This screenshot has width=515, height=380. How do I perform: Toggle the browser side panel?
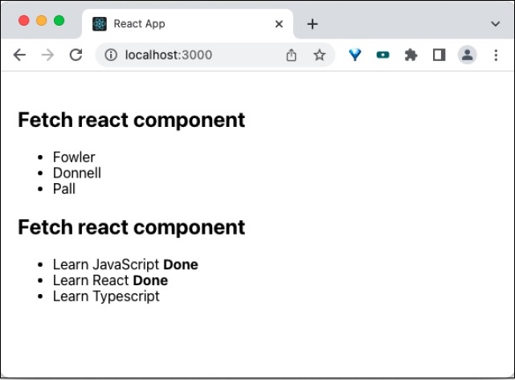coord(439,55)
